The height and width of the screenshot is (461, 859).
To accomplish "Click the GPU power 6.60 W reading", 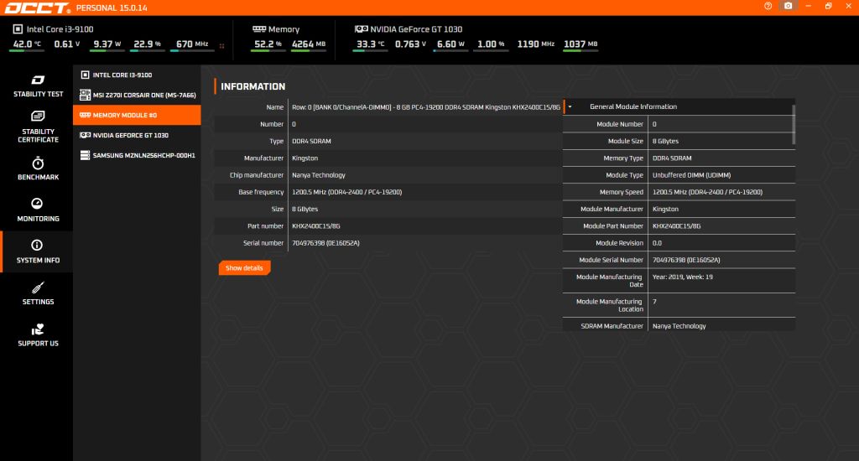I will pyautogui.click(x=450, y=44).
